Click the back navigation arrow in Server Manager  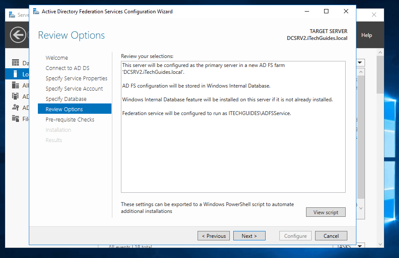pos(18,35)
